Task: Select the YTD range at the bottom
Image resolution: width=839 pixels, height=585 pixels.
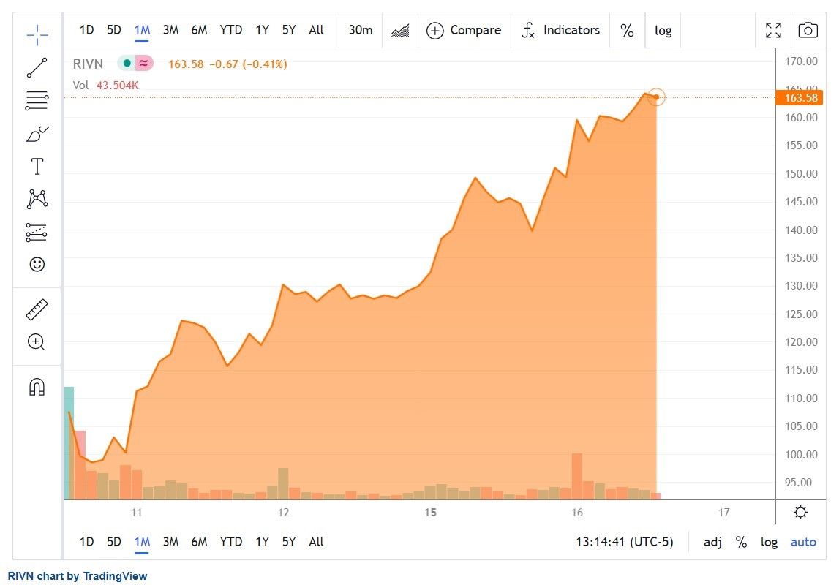Action: 231,542
